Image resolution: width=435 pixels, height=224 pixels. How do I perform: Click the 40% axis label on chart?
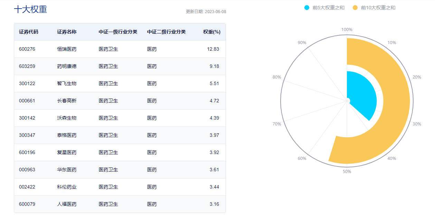(x=392, y=159)
